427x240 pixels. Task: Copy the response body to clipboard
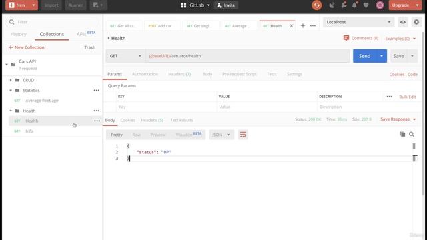tap(402, 134)
